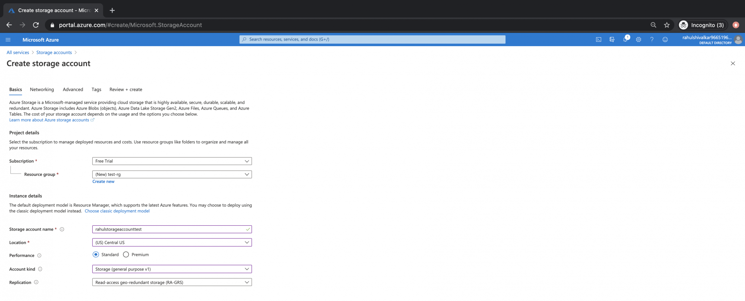Click the browser forward arrow
745x301 pixels.
[22, 25]
